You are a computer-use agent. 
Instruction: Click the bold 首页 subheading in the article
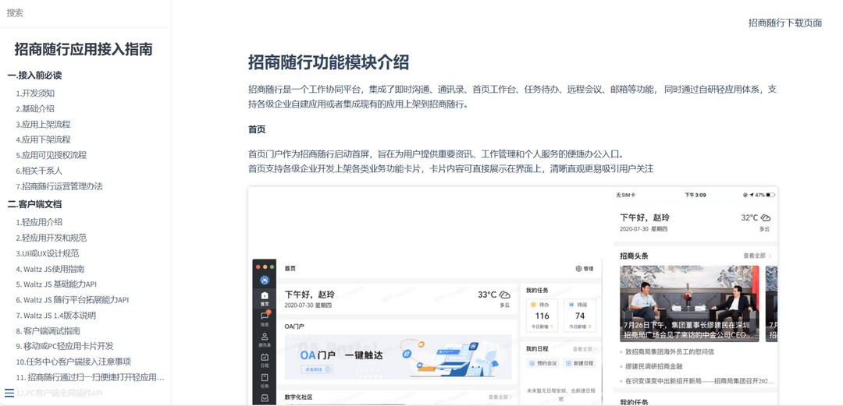point(257,129)
